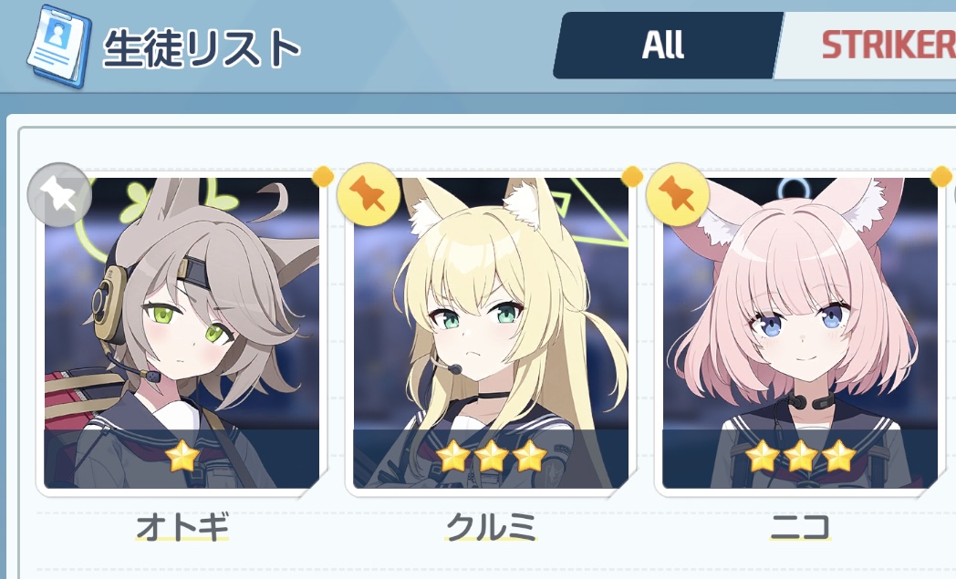Unpin the クルミ student card
956x579 pixels.
point(369,195)
